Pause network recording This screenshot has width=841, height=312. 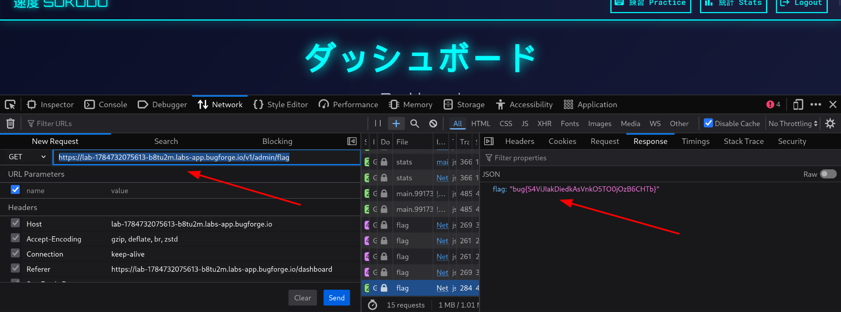378,123
